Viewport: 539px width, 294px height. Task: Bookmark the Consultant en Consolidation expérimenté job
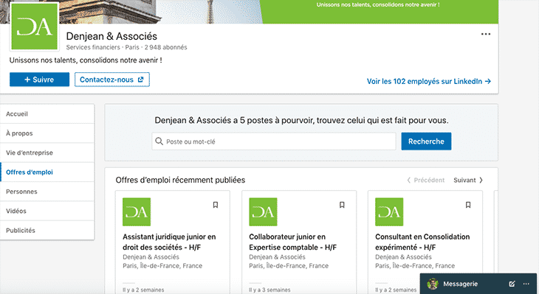468,205
